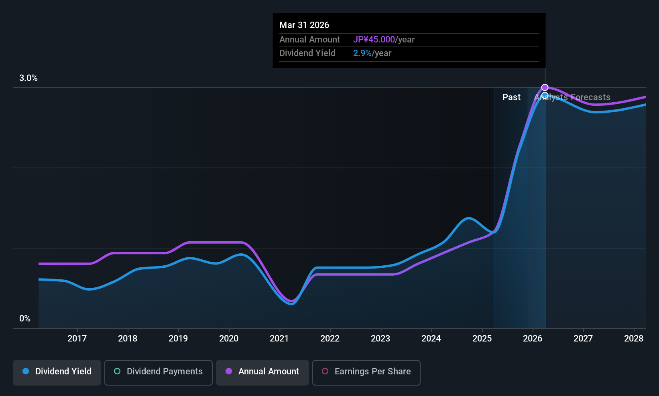Screen dimensions: 659x396
Task: Click the 2018 x-axis year label
Action: coord(128,339)
